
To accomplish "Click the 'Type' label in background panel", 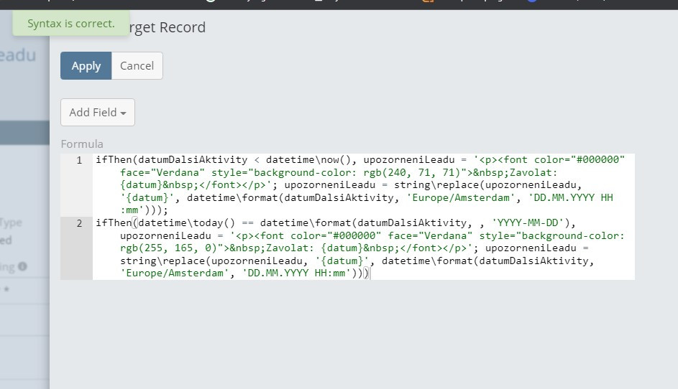I will coord(13,222).
